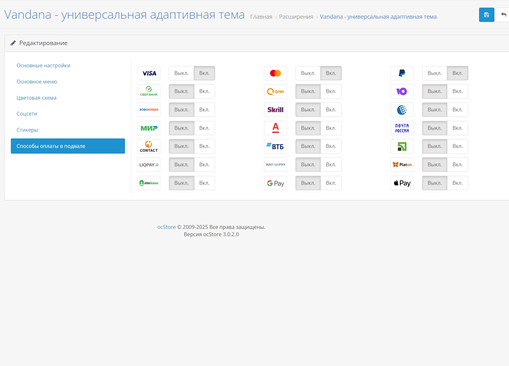Image resolution: width=509 pixels, height=366 pixels.
Task: Click the purple YooMoney logo
Action: tap(402, 91)
